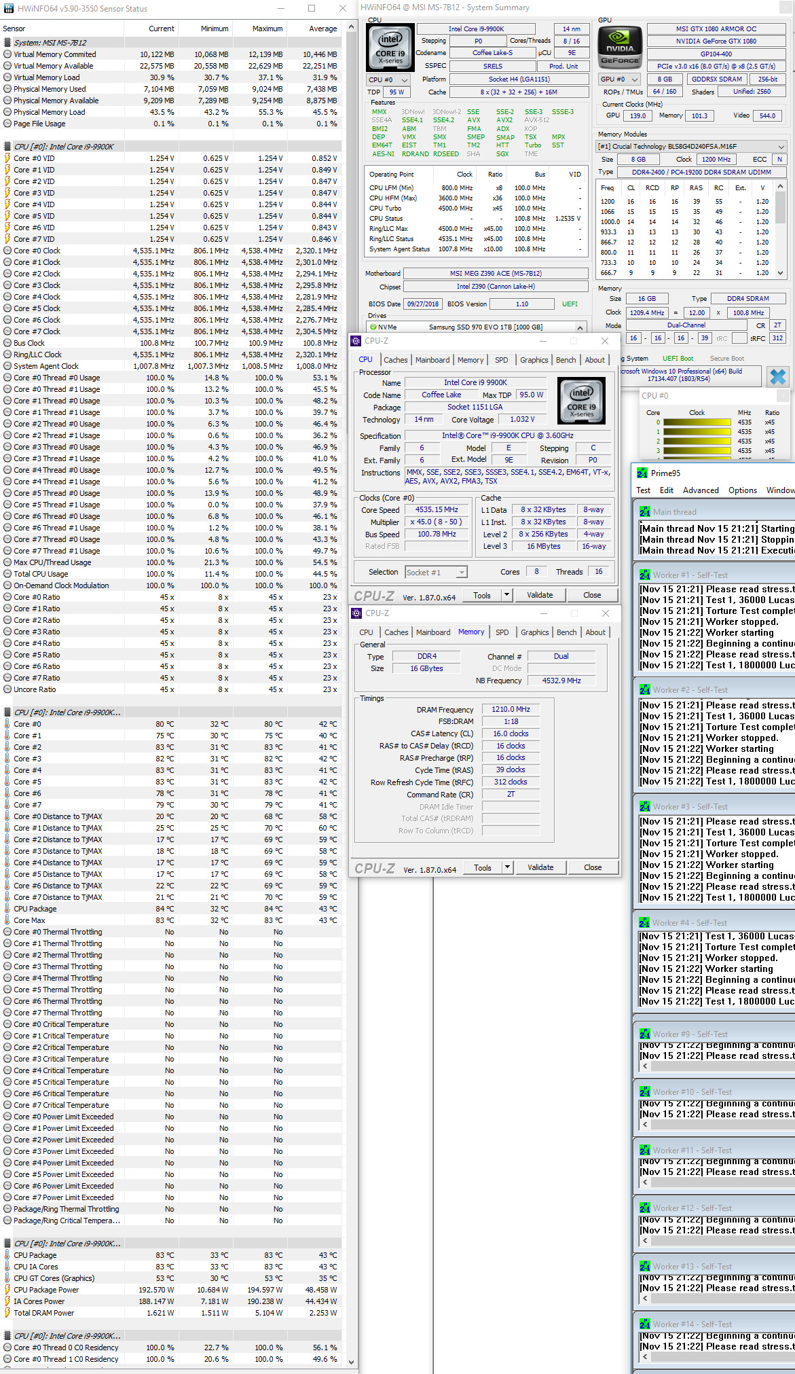Click Tools button in the top CPU-Z window

[482, 595]
